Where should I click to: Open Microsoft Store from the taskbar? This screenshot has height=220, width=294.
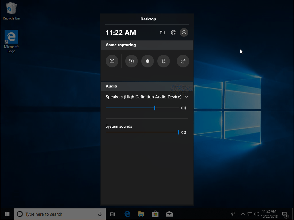coord(155,214)
